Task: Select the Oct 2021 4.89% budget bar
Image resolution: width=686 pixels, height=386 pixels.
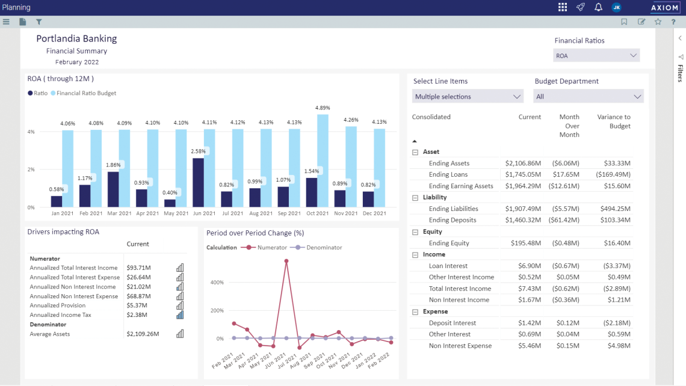Action: [x=323, y=161]
